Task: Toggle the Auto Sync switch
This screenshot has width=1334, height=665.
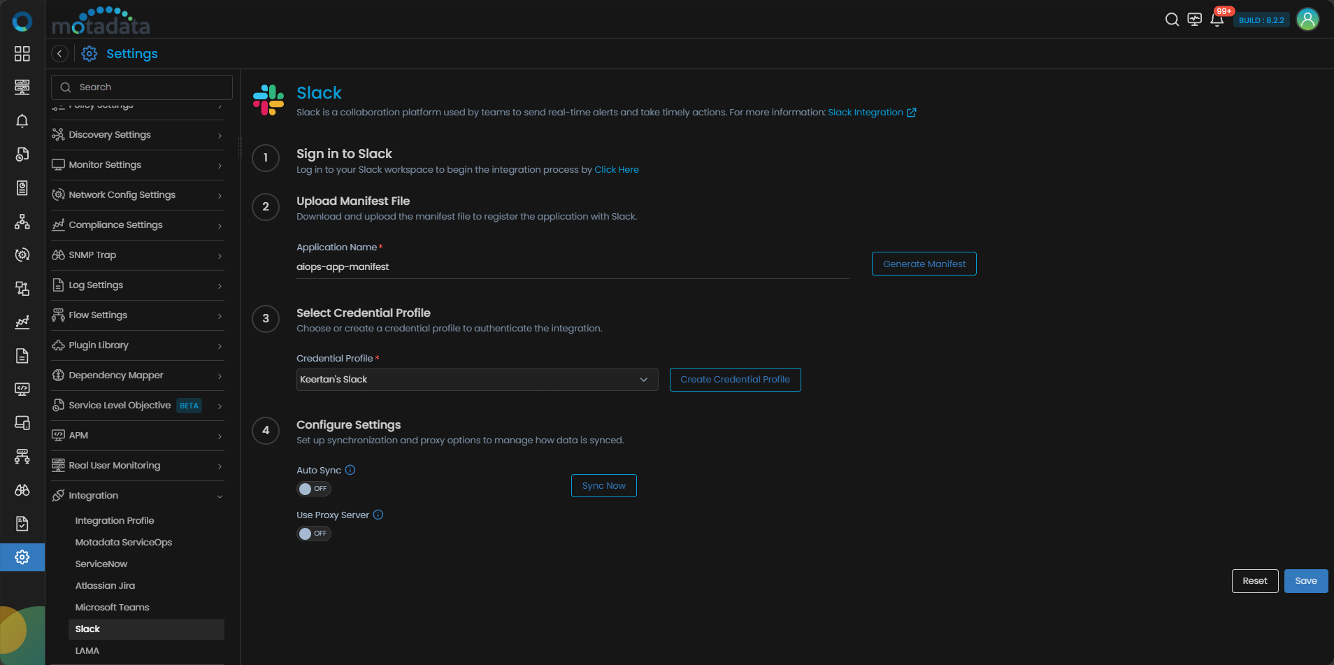Action: click(314, 489)
